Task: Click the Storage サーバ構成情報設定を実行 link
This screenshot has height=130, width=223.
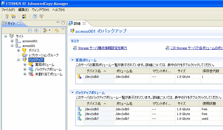Action: coord(102,48)
